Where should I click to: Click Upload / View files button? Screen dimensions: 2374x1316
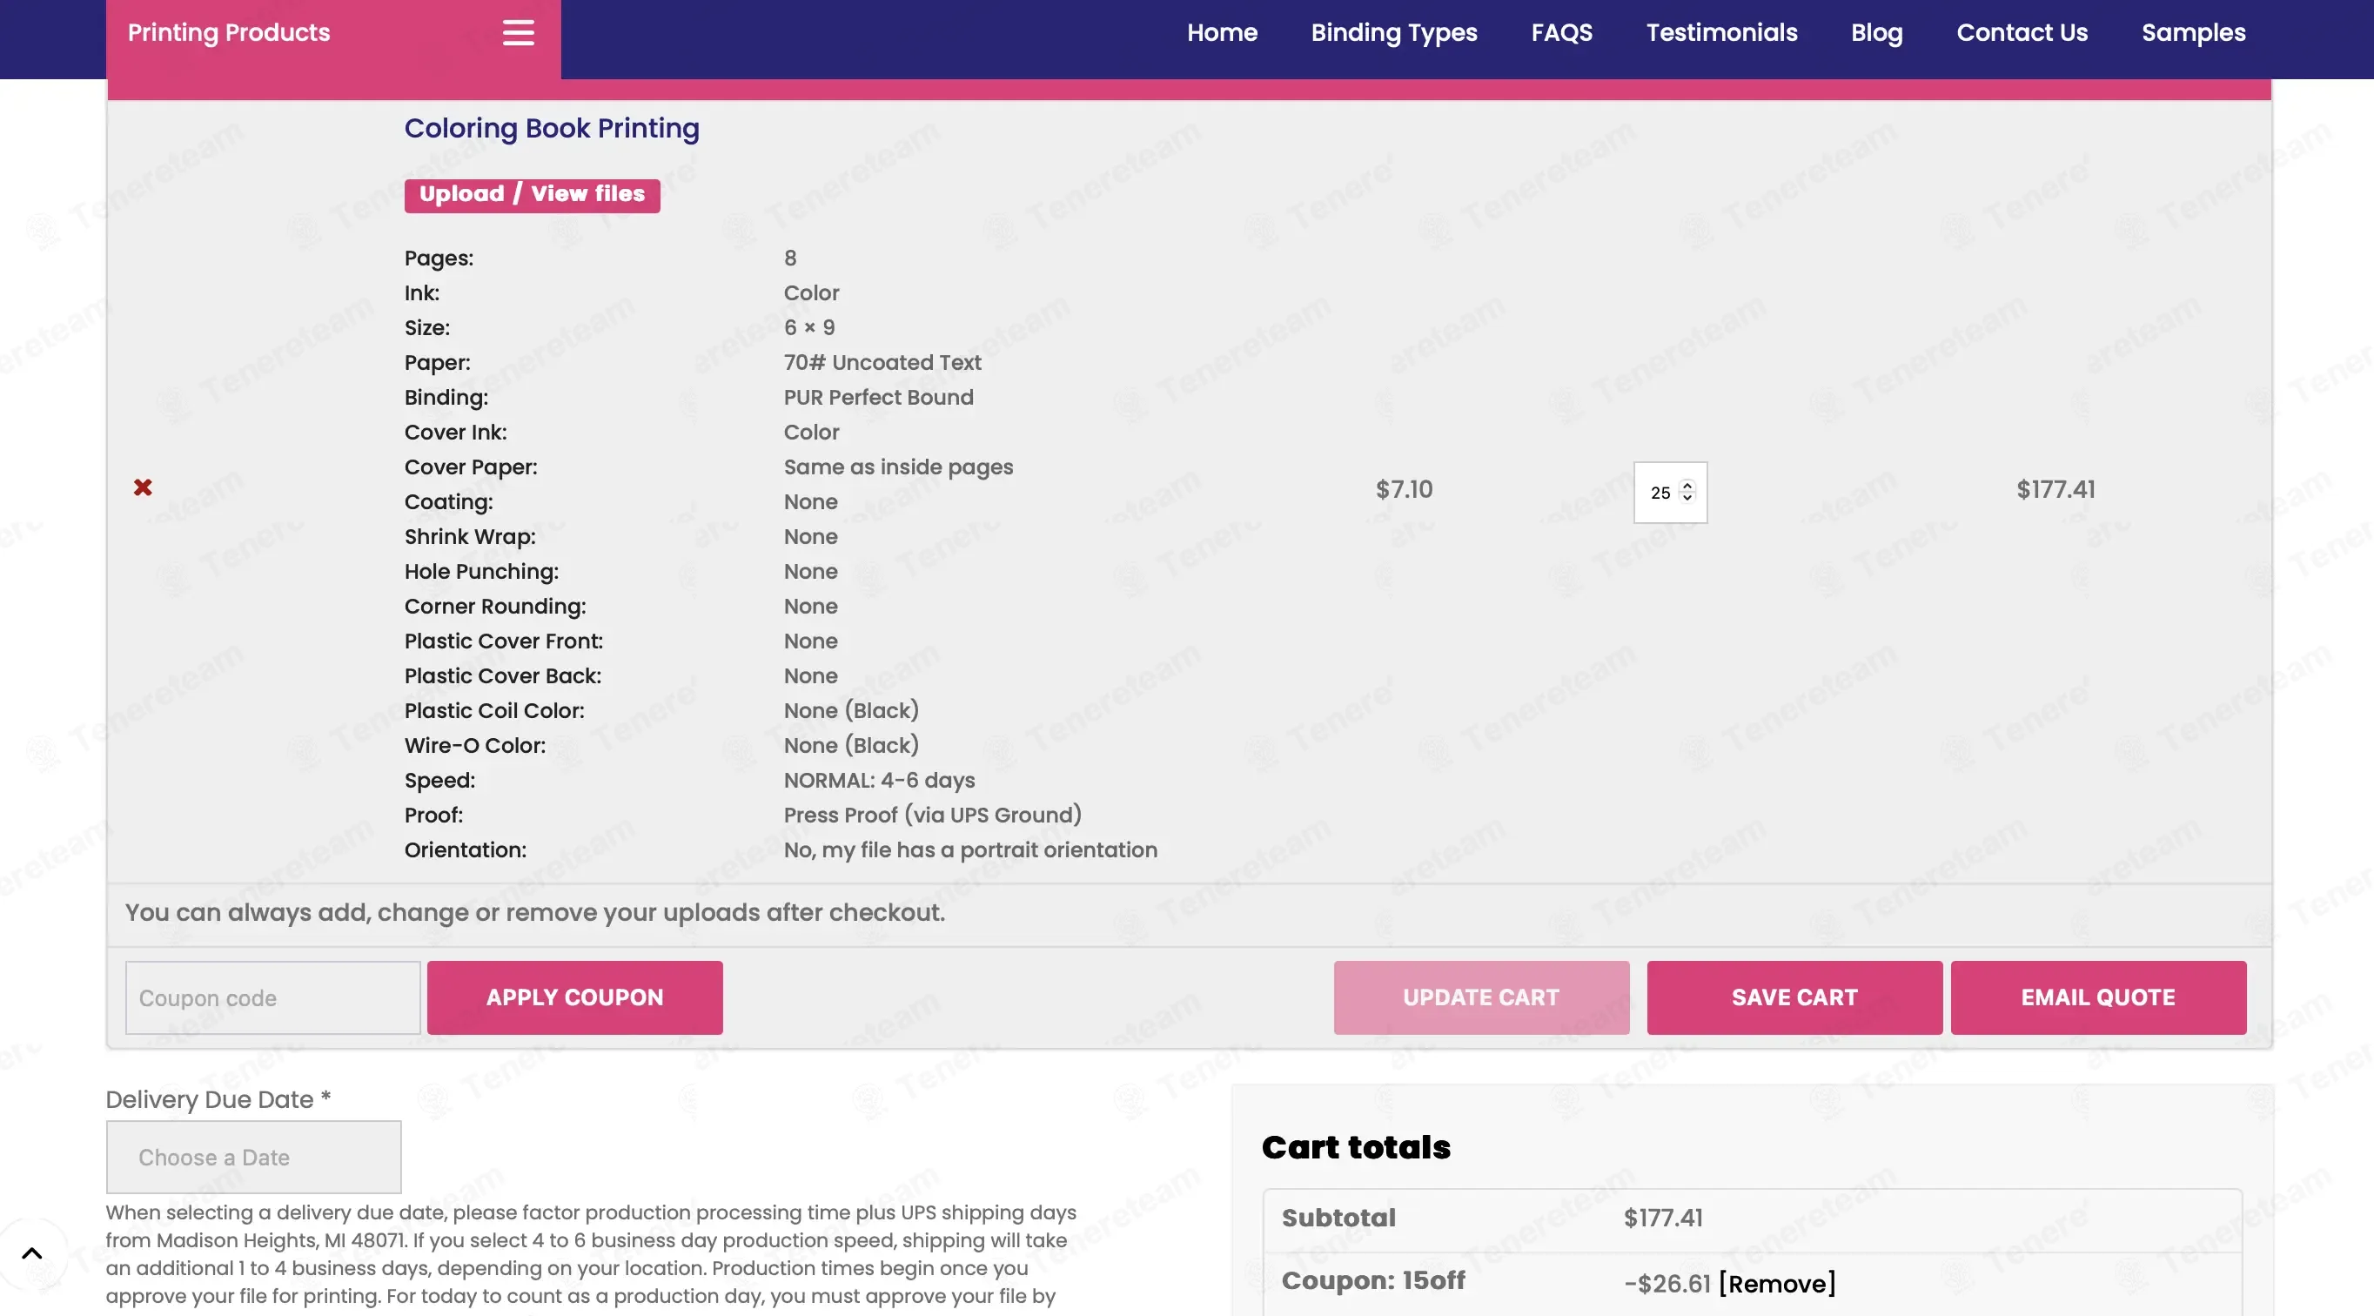tap(532, 195)
